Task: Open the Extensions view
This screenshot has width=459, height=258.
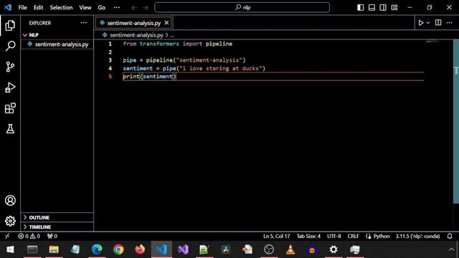Action: pos(10,108)
